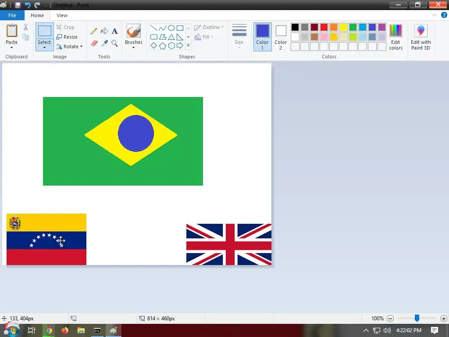Choose the Line shape
Viewport: 449px width, 337px height.
(x=154, y=28)
